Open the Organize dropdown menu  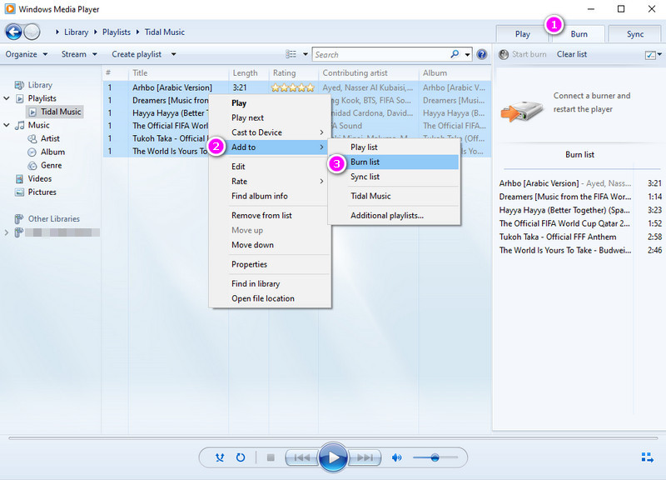point(27,54)
